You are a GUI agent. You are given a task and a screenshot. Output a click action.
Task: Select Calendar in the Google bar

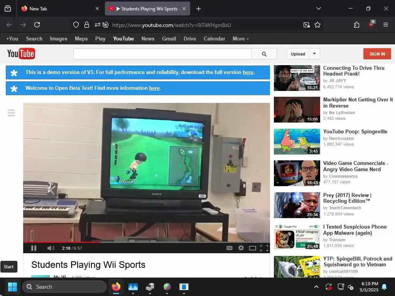pyautogui.click(x=214, y=39)
